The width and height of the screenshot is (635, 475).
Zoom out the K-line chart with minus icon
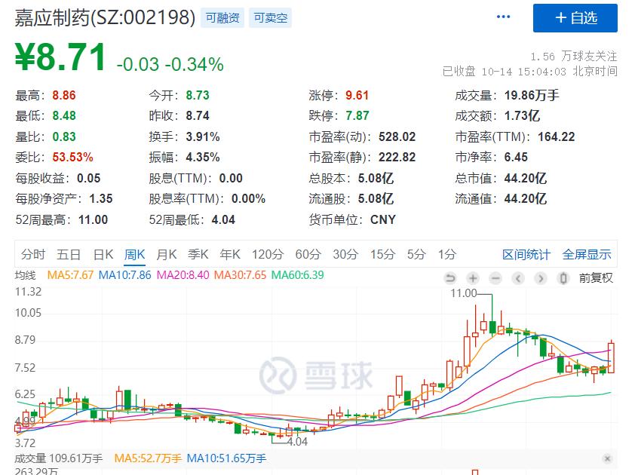pyautogui.click(x=495, y=278)
